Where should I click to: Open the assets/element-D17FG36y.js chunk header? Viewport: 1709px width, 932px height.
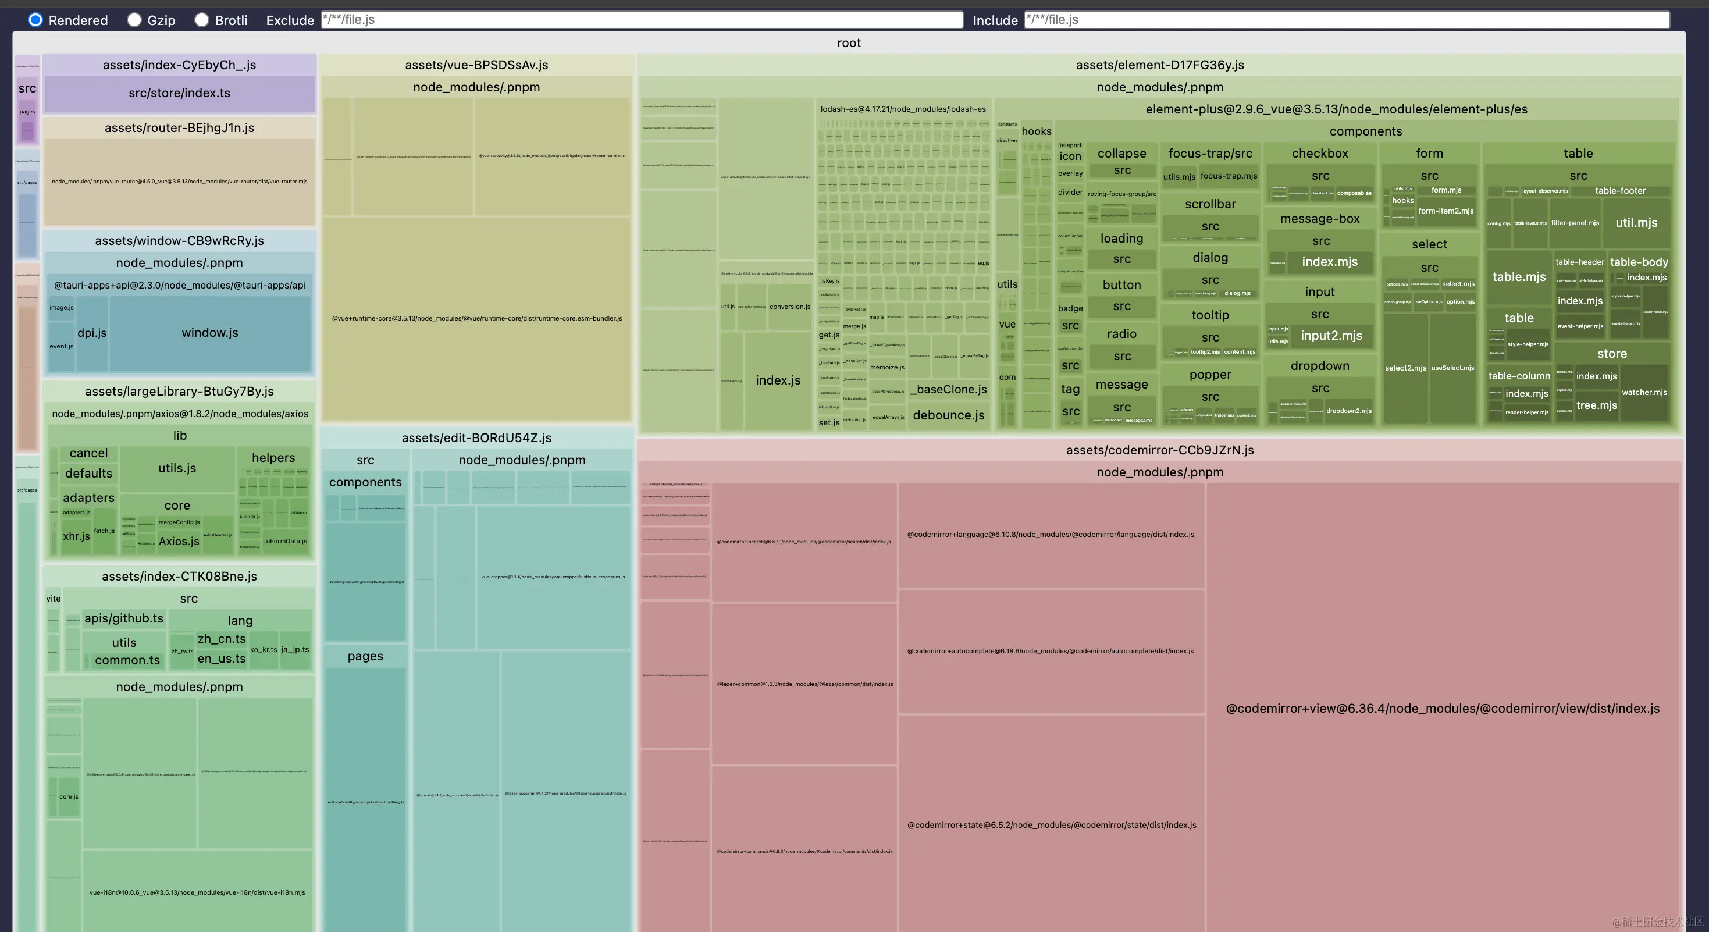1159,65
